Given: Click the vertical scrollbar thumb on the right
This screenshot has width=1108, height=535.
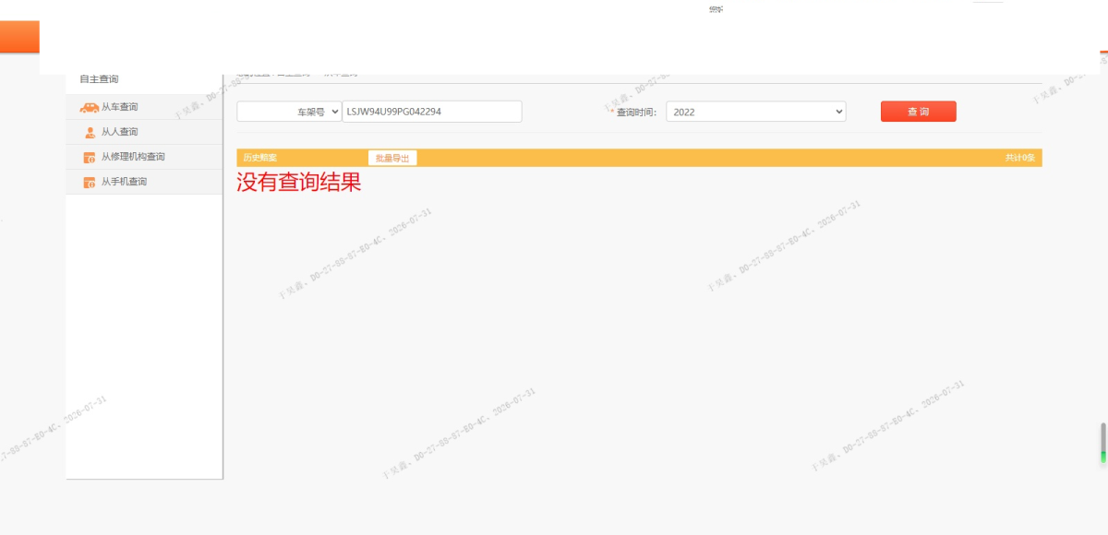Looking at the screenshot, I should (1102, 444).
